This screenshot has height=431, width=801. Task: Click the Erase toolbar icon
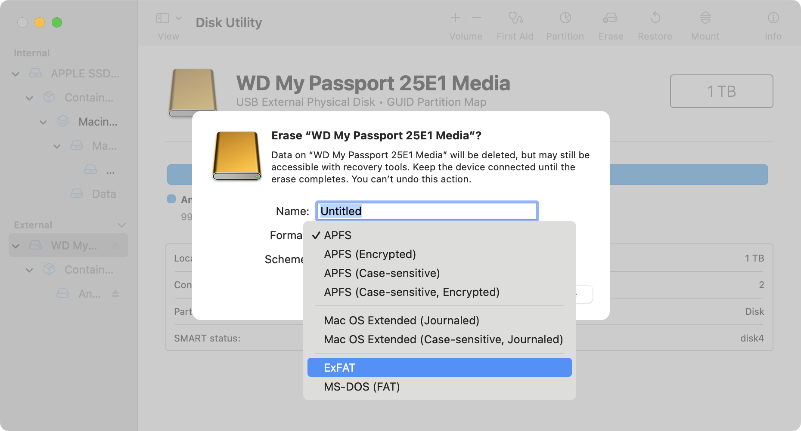coord(611,24)
